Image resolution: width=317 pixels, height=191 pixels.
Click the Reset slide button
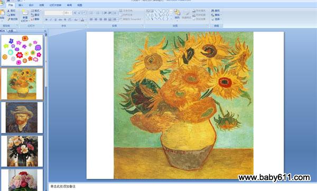point(35,15)
